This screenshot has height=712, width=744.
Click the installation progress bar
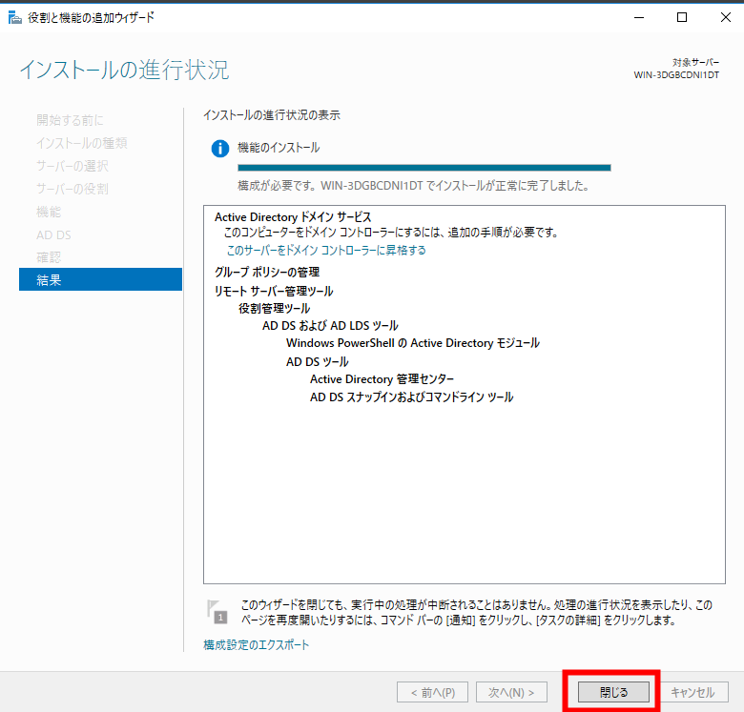coord(424,168)
